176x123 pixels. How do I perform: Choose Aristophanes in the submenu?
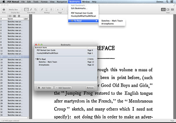pos(112,24)
